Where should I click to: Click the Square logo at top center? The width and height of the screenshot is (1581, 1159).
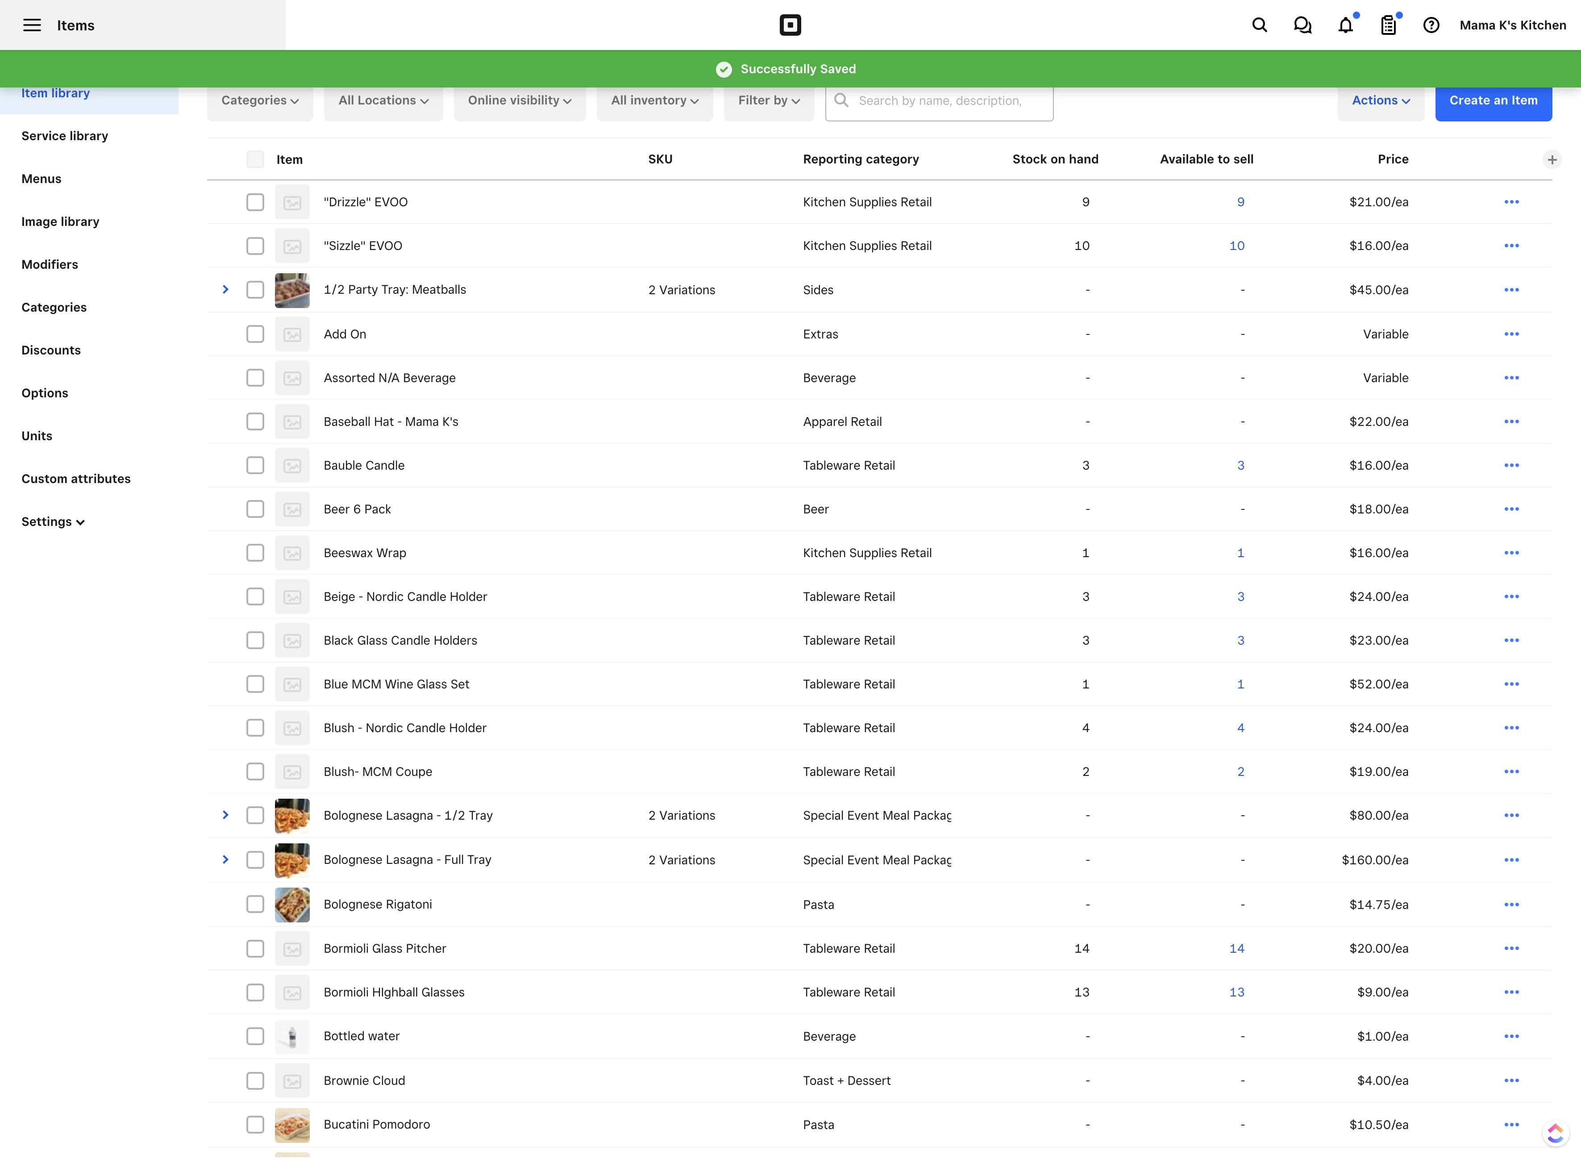(790, 25)
